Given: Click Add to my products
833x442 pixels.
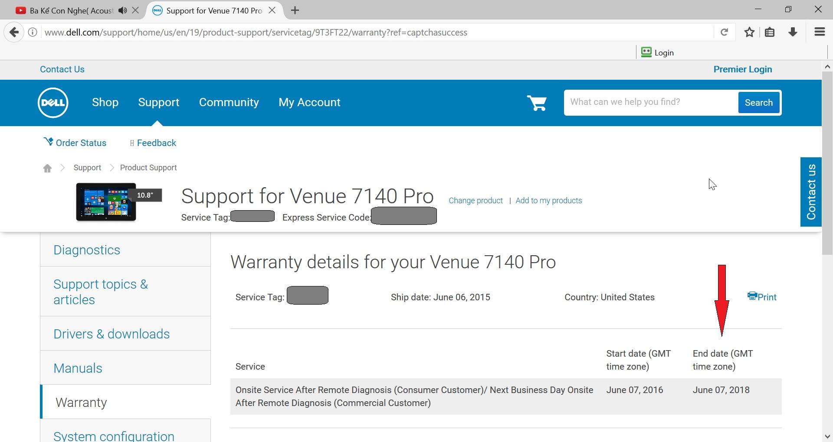Looking at the screenshot, I should (x=549, y=201).
